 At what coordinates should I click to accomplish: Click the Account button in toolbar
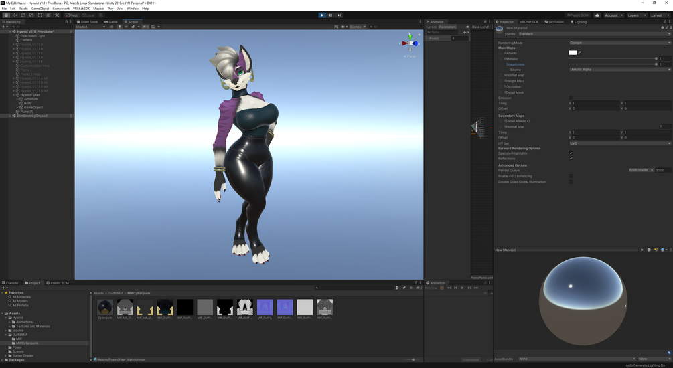click(x=613, y=15)
